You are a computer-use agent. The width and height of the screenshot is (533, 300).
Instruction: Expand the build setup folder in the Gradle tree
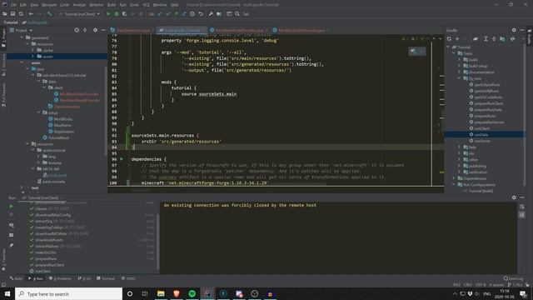coord(459,66)
